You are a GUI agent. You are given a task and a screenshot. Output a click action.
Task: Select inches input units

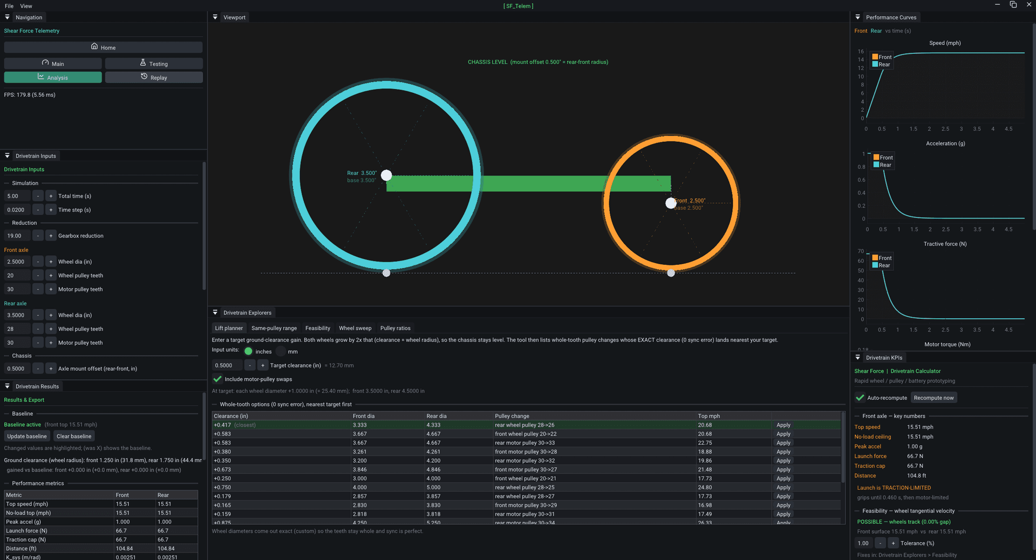tap(248, 351)
